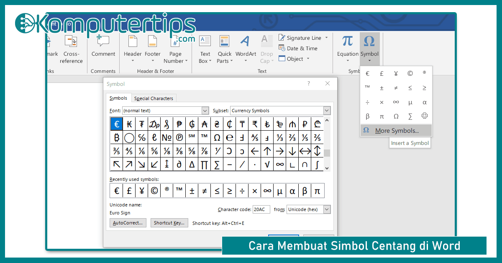Select the left arrow in symbol grid

point(255,151)
